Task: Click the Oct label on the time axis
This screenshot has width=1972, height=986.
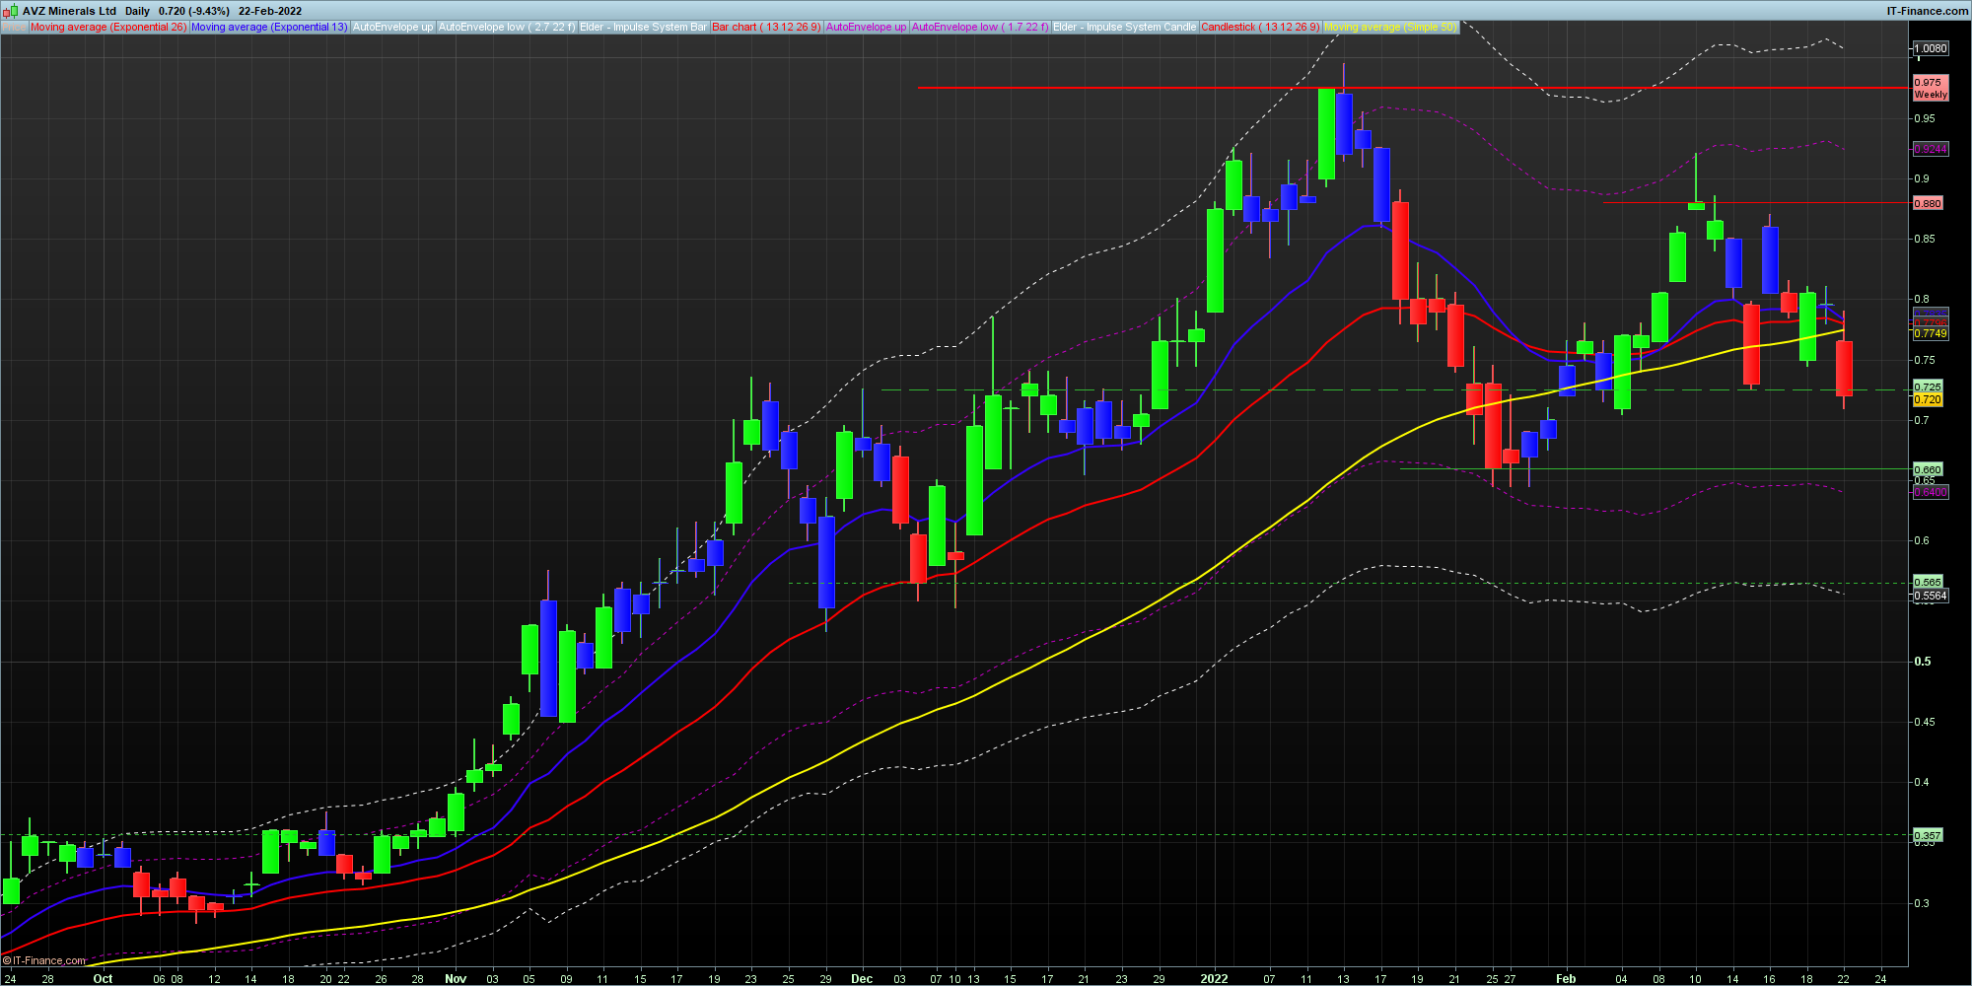Action: click(103, 979)
